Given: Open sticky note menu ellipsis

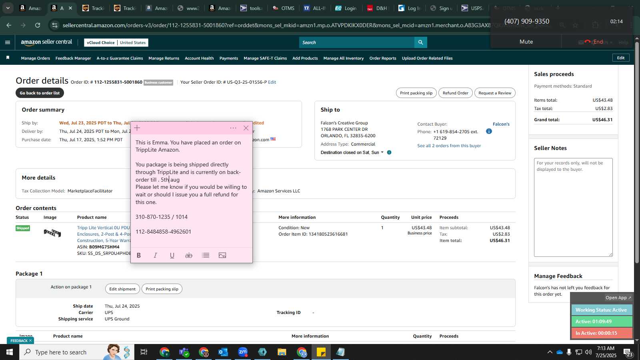Looking at the screenshot, I should [x=233, y=128].
